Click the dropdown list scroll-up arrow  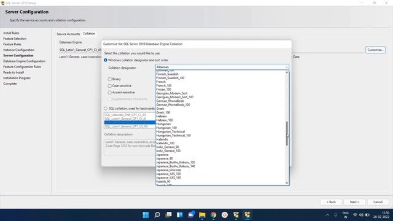click(x=287, y=72)
